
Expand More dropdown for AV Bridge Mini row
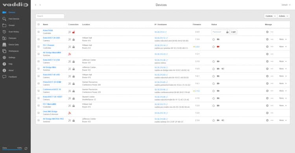[x=283, y=69]
